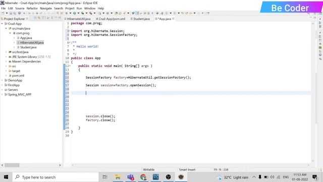Click the Collapse All icon in Project Explorer
The width and height of the screenshot is (323, 182).
coord(35,18)
